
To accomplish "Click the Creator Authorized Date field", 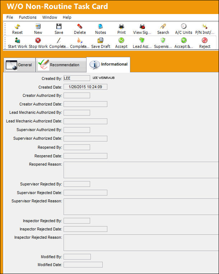I will tap(85, 104).
